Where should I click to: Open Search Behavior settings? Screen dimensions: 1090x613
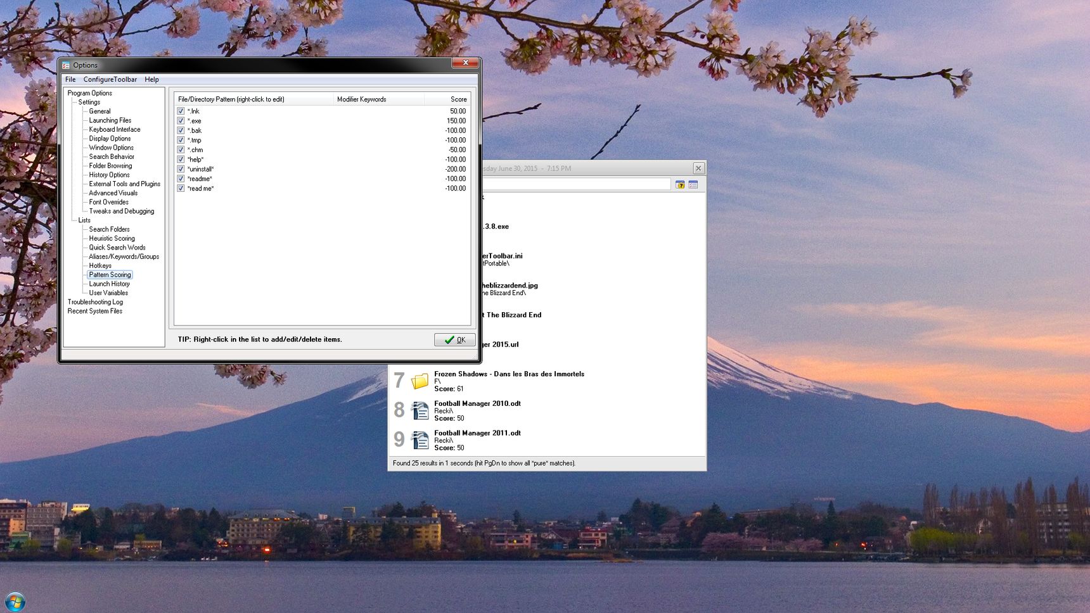tap(112, 156)
